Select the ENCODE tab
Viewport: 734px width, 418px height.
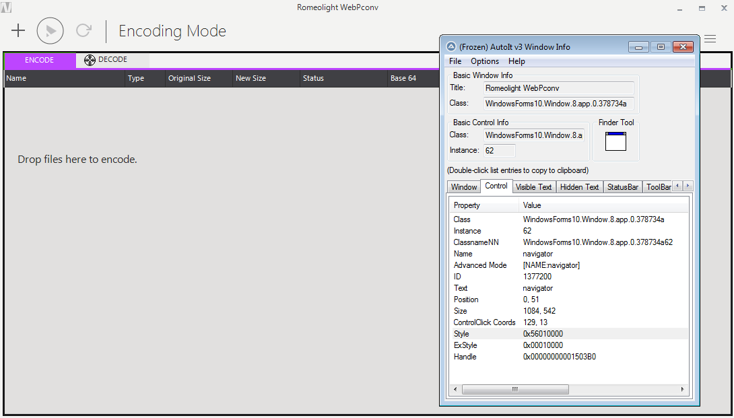pos(39,60)
